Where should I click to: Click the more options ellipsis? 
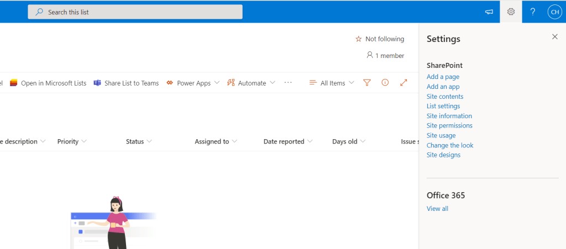pyautogui.click(x=288, y=83)
